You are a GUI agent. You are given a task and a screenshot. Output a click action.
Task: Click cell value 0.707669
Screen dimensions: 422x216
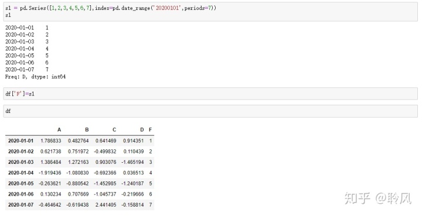[79, 194]
